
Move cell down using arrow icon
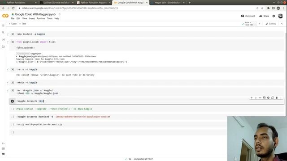point(256,97)
